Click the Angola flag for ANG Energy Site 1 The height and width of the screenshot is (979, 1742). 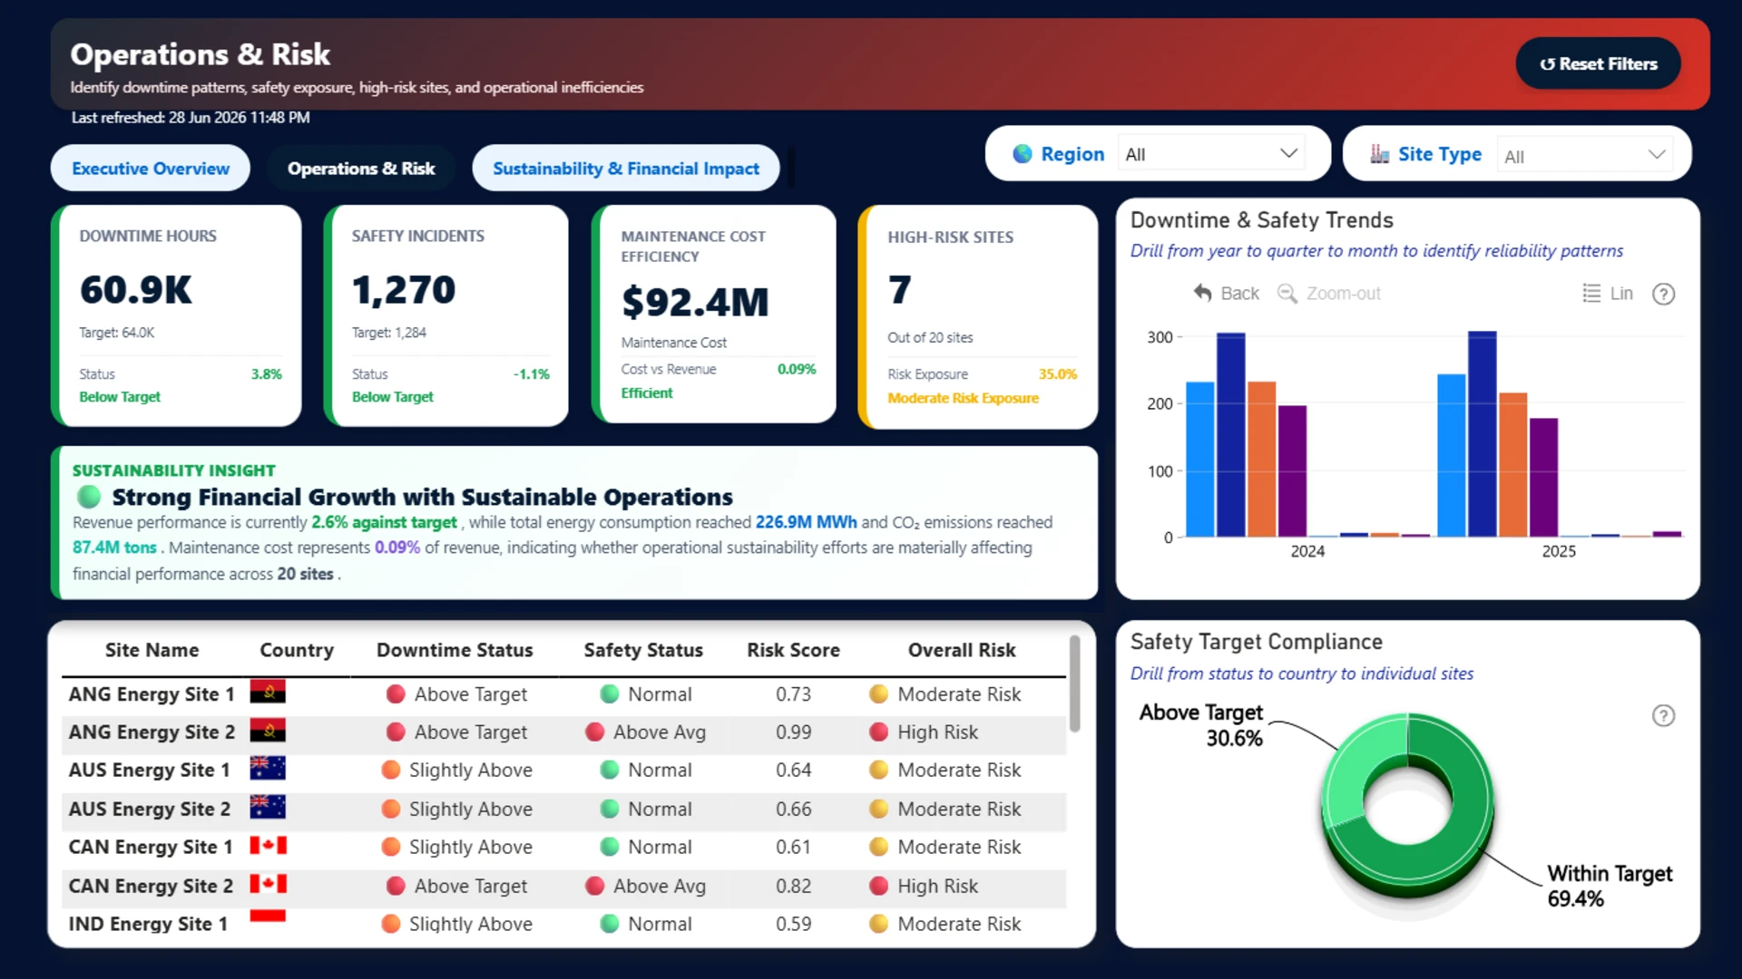(268, 692)
